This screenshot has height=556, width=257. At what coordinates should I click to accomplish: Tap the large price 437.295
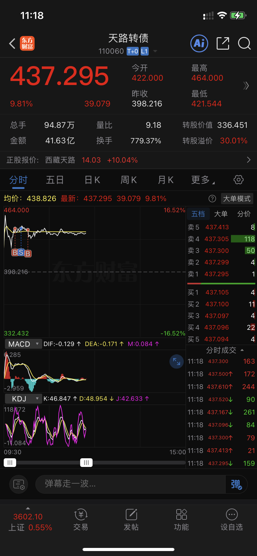tap(60, 76)
